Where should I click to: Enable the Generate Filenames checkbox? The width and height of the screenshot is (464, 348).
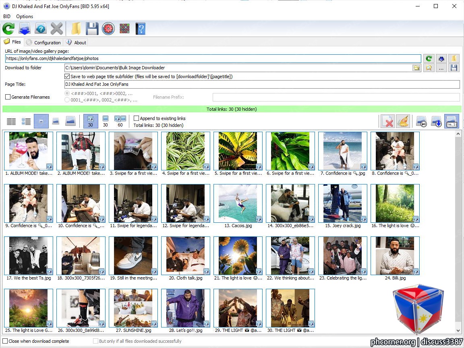(8, 97)
